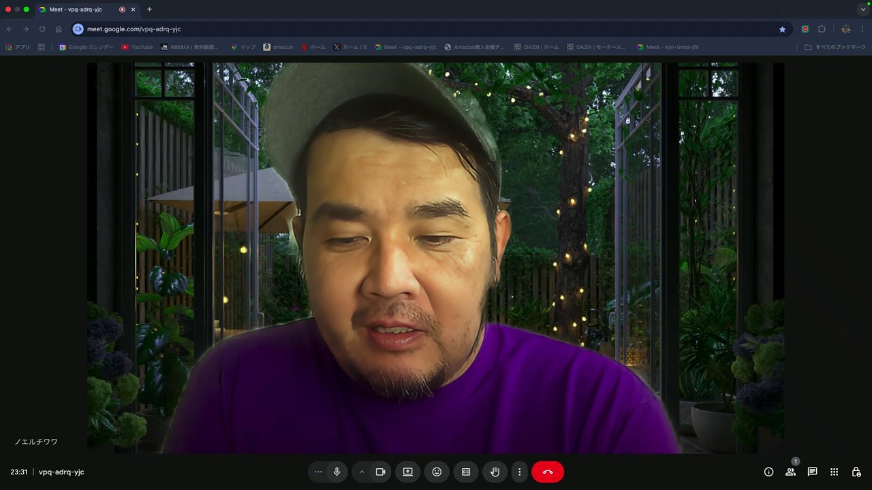Show the participants list
Image resolution: width=872 pixels, height=490 pixels.
790,472
